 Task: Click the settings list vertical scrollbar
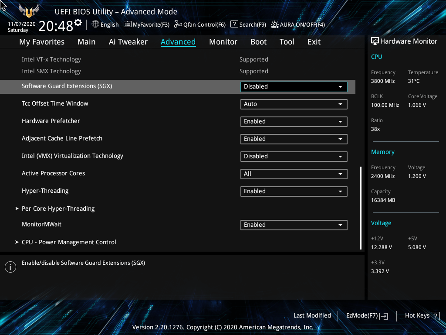coord(361,208)
